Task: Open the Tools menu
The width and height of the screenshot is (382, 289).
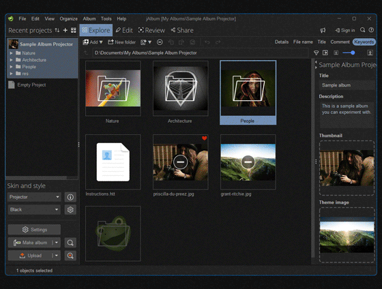Action: click(x=106, y=19)
